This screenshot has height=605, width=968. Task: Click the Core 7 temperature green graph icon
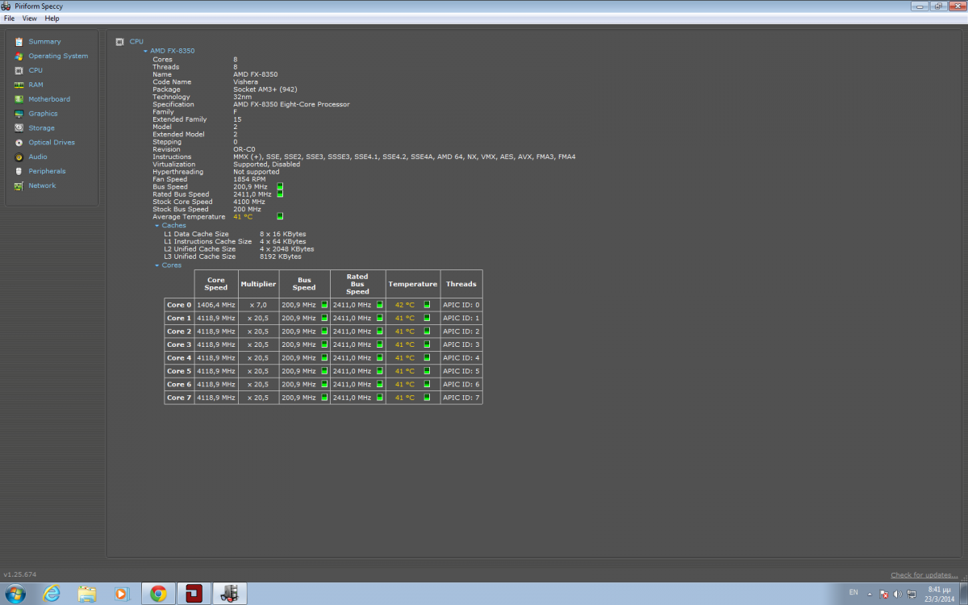[427, 398]
